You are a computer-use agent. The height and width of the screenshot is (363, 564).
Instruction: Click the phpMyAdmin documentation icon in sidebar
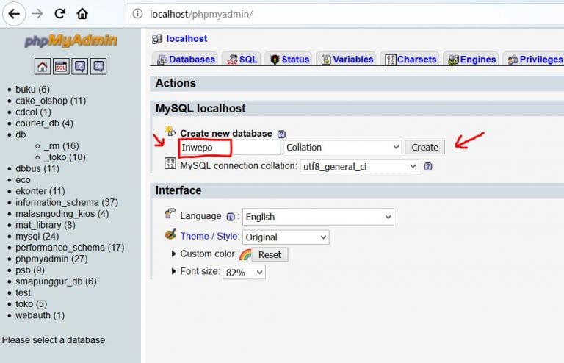pos(79,67)
